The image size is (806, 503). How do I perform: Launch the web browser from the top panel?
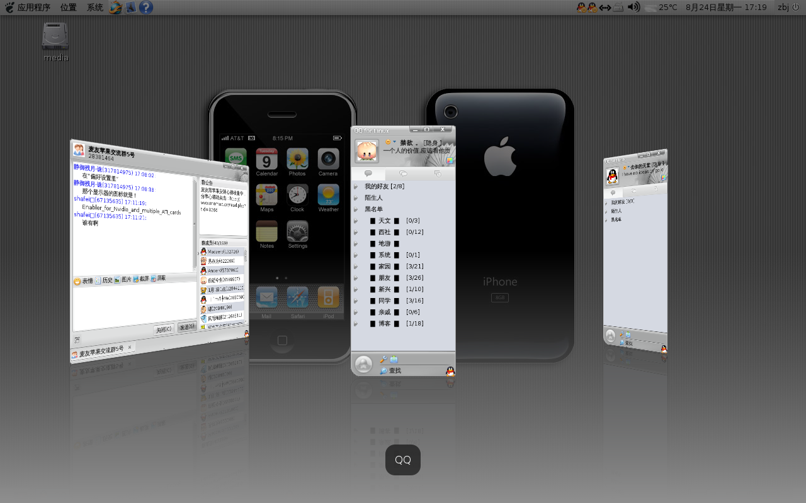tap(115, 8)
